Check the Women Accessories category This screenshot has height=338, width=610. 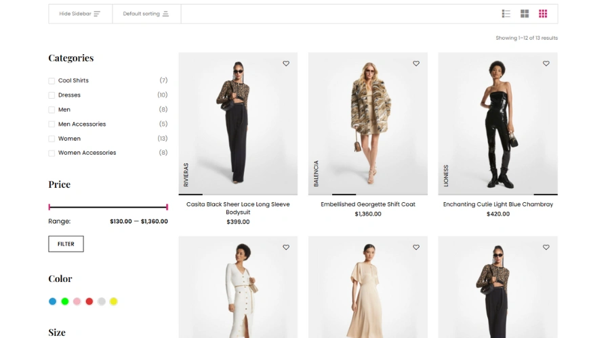point(52,153)
